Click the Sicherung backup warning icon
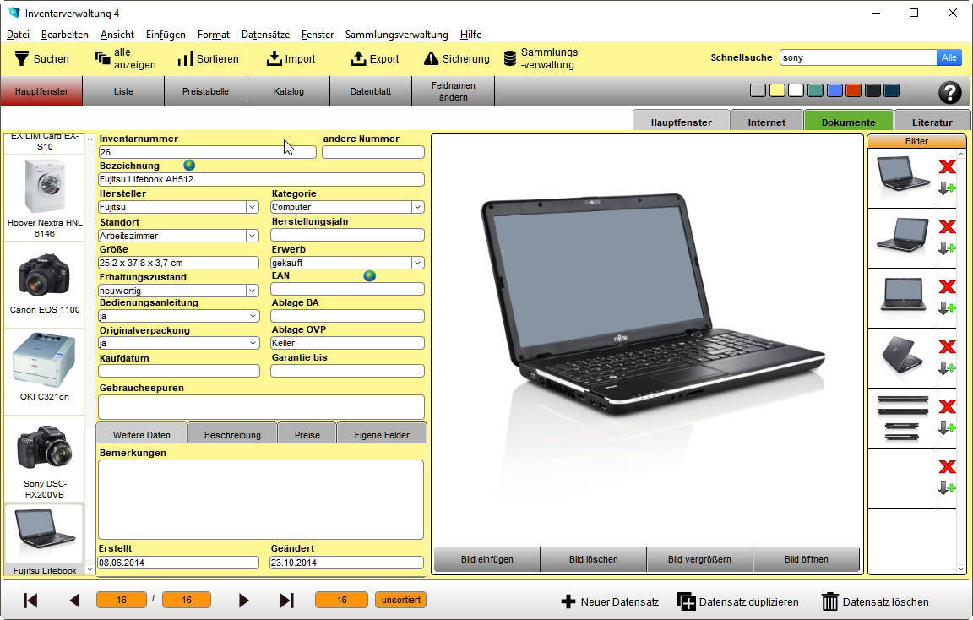This screenshot has width=973, height=620. (431, 59)
